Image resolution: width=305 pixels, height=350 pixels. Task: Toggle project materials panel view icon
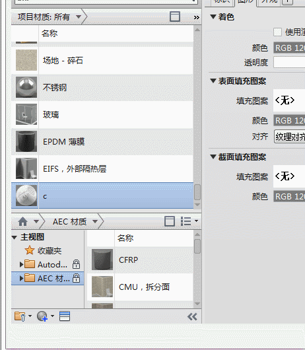(x=175, y=17)
